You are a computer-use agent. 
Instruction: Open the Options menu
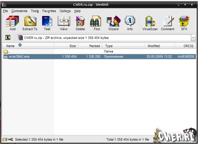(x=65, y=11)
